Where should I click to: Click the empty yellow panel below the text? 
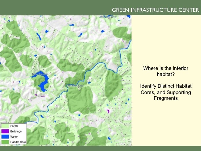[x=166, y=124]
